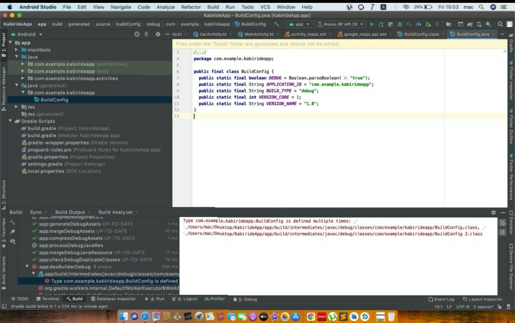Click Collapse All icon in Project panel
Screen dimensions: 515x323
[x=146, y=34]
